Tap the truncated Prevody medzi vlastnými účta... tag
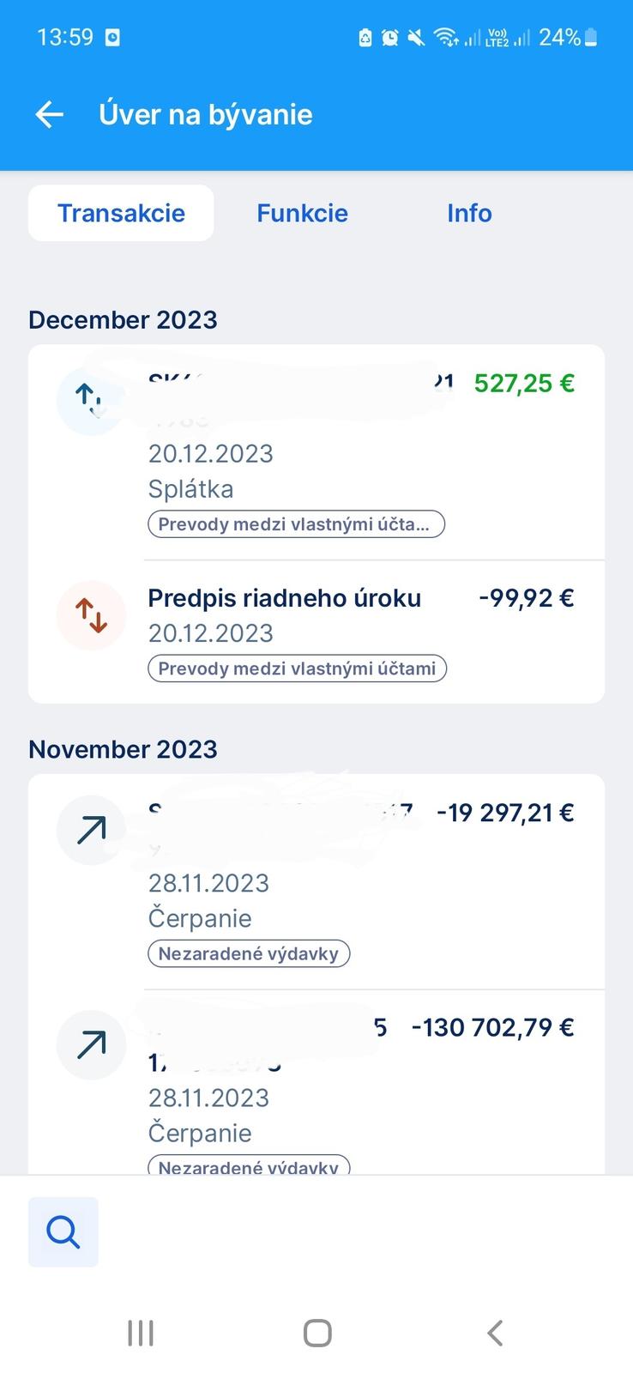 [296, 524]
